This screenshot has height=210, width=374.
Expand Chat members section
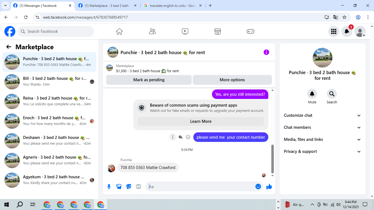(323, 127)
